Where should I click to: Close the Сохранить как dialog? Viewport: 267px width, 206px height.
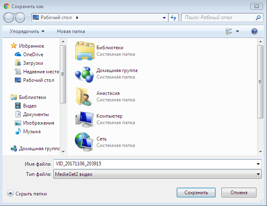point(256,7)
